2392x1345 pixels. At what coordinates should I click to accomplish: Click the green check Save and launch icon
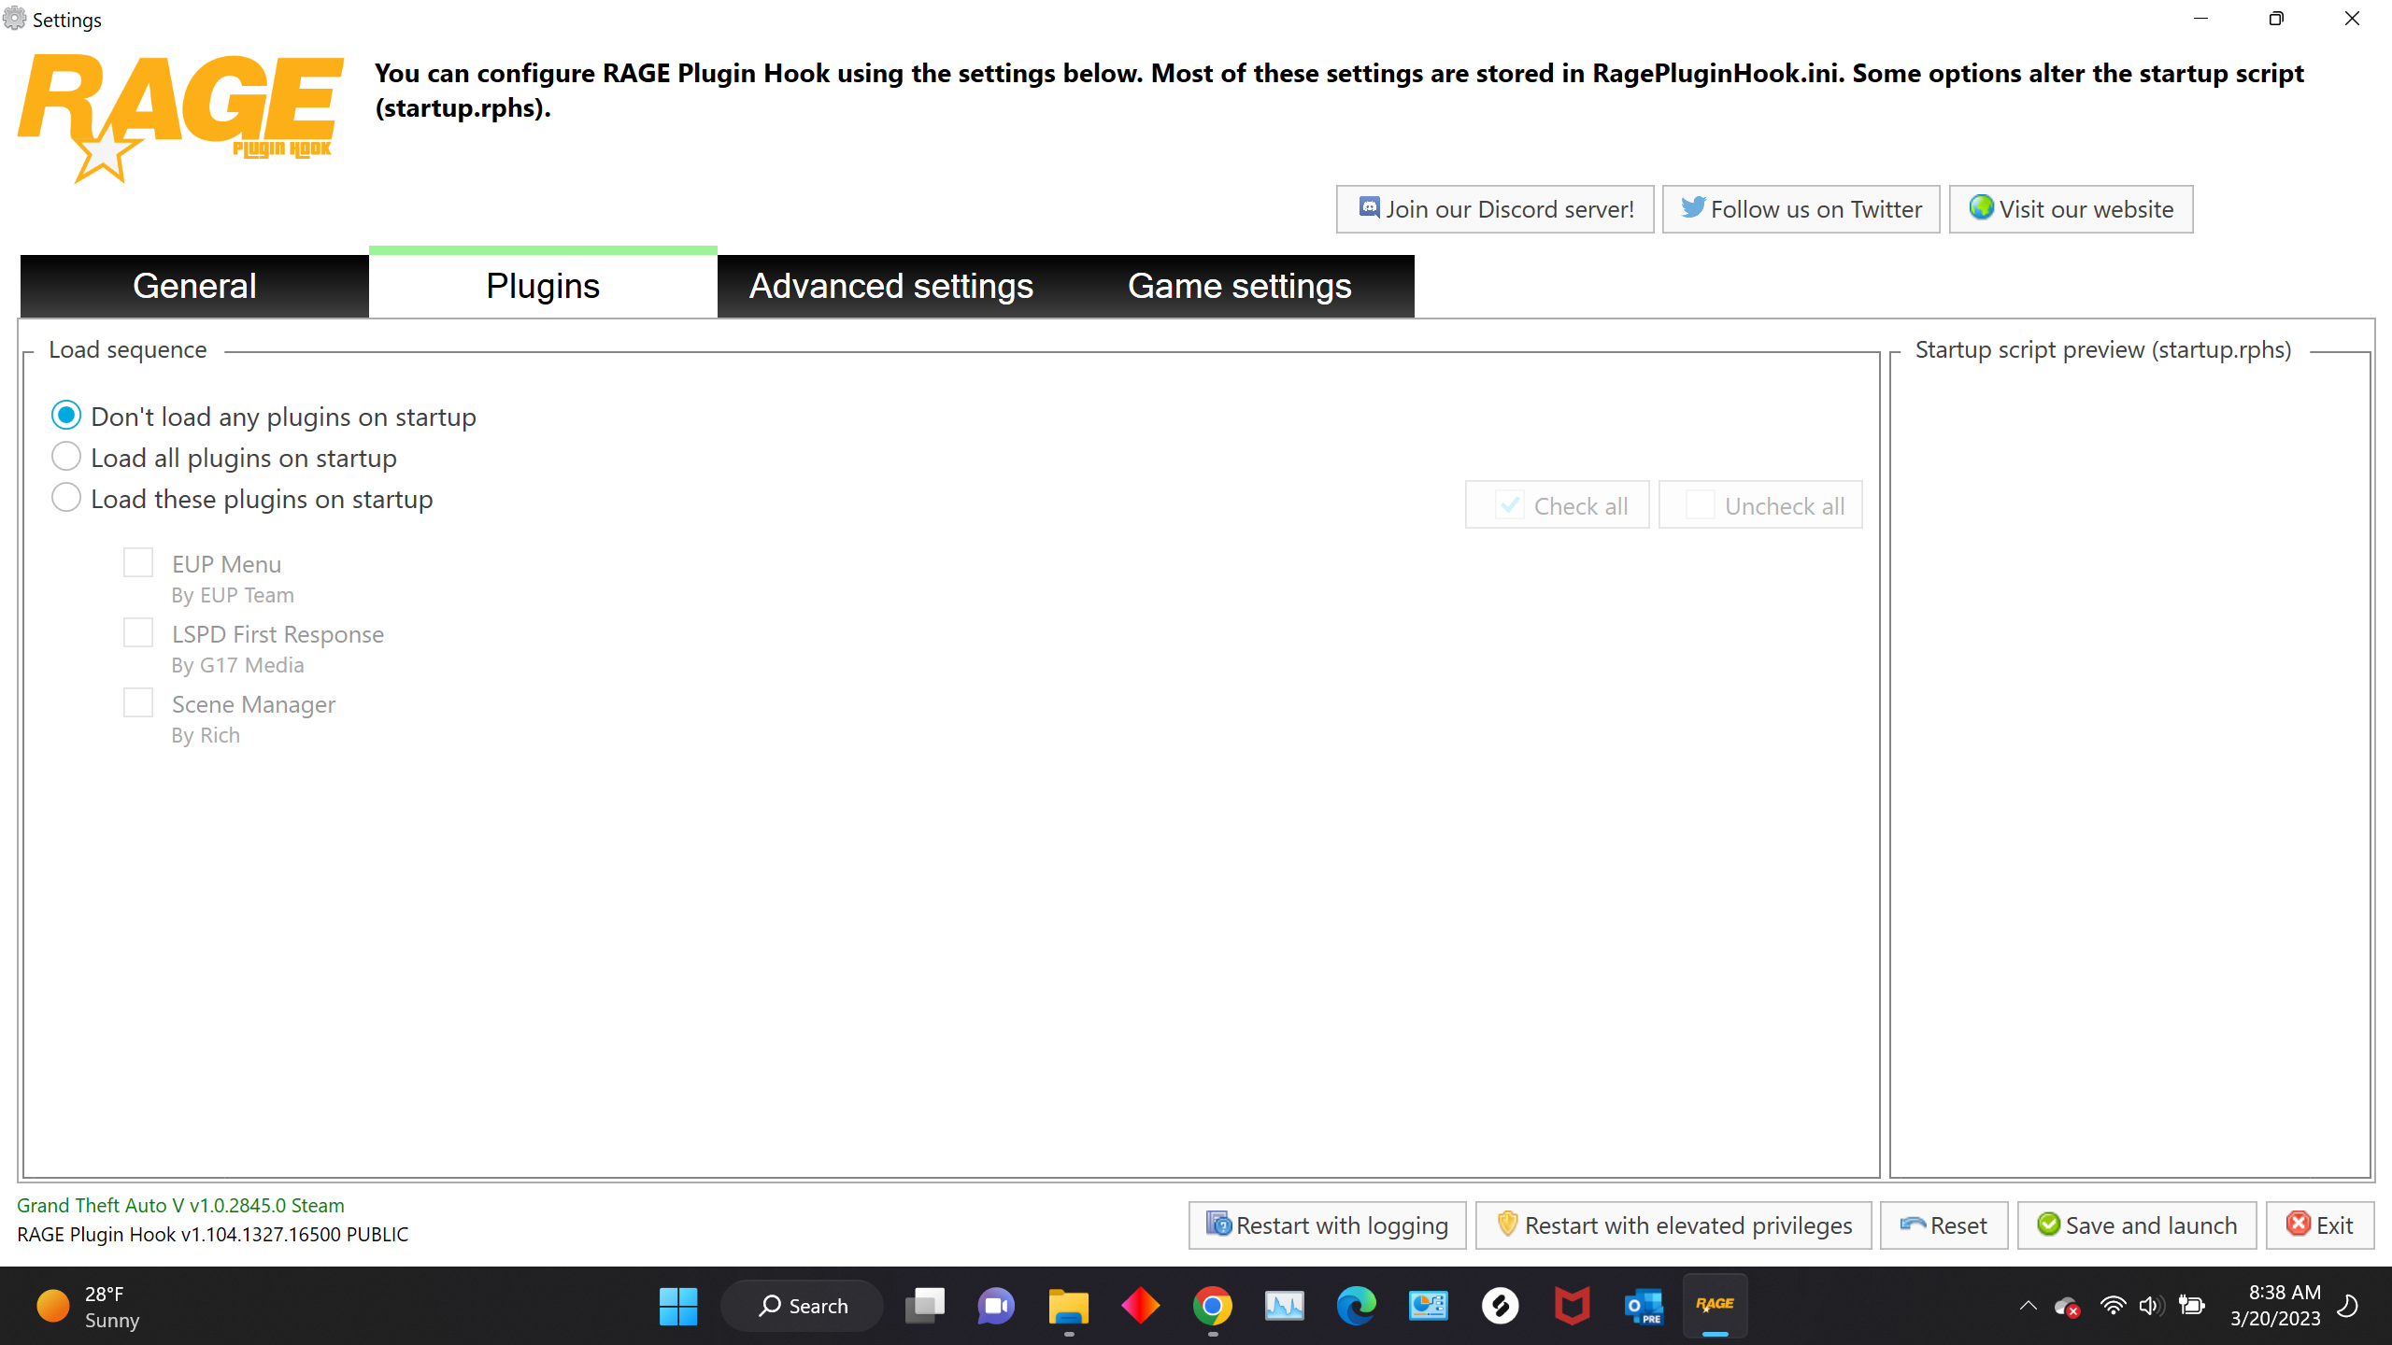[2048, 1225]
